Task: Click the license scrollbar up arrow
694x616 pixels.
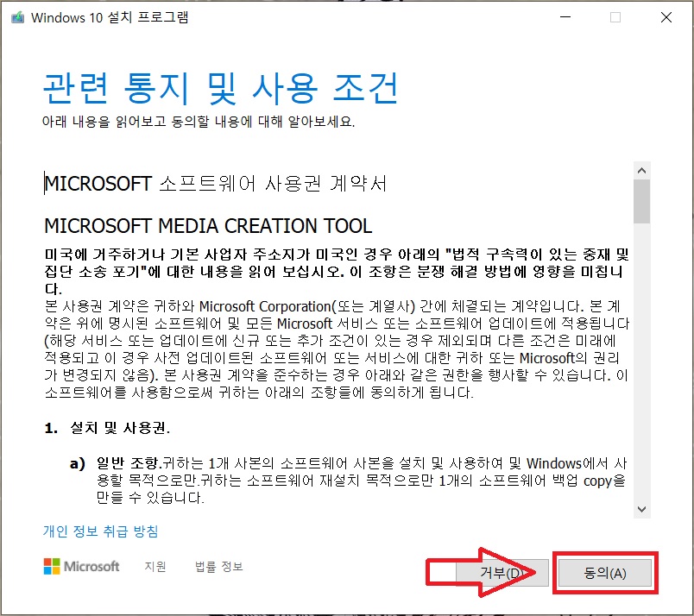Action: point(641,170)
